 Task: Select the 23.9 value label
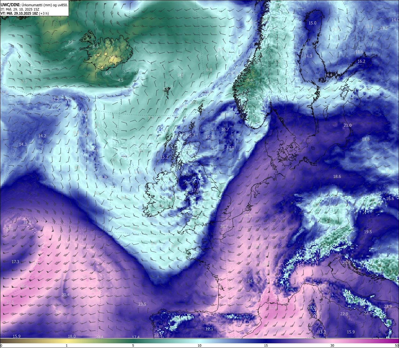click(x=388, y=306)
